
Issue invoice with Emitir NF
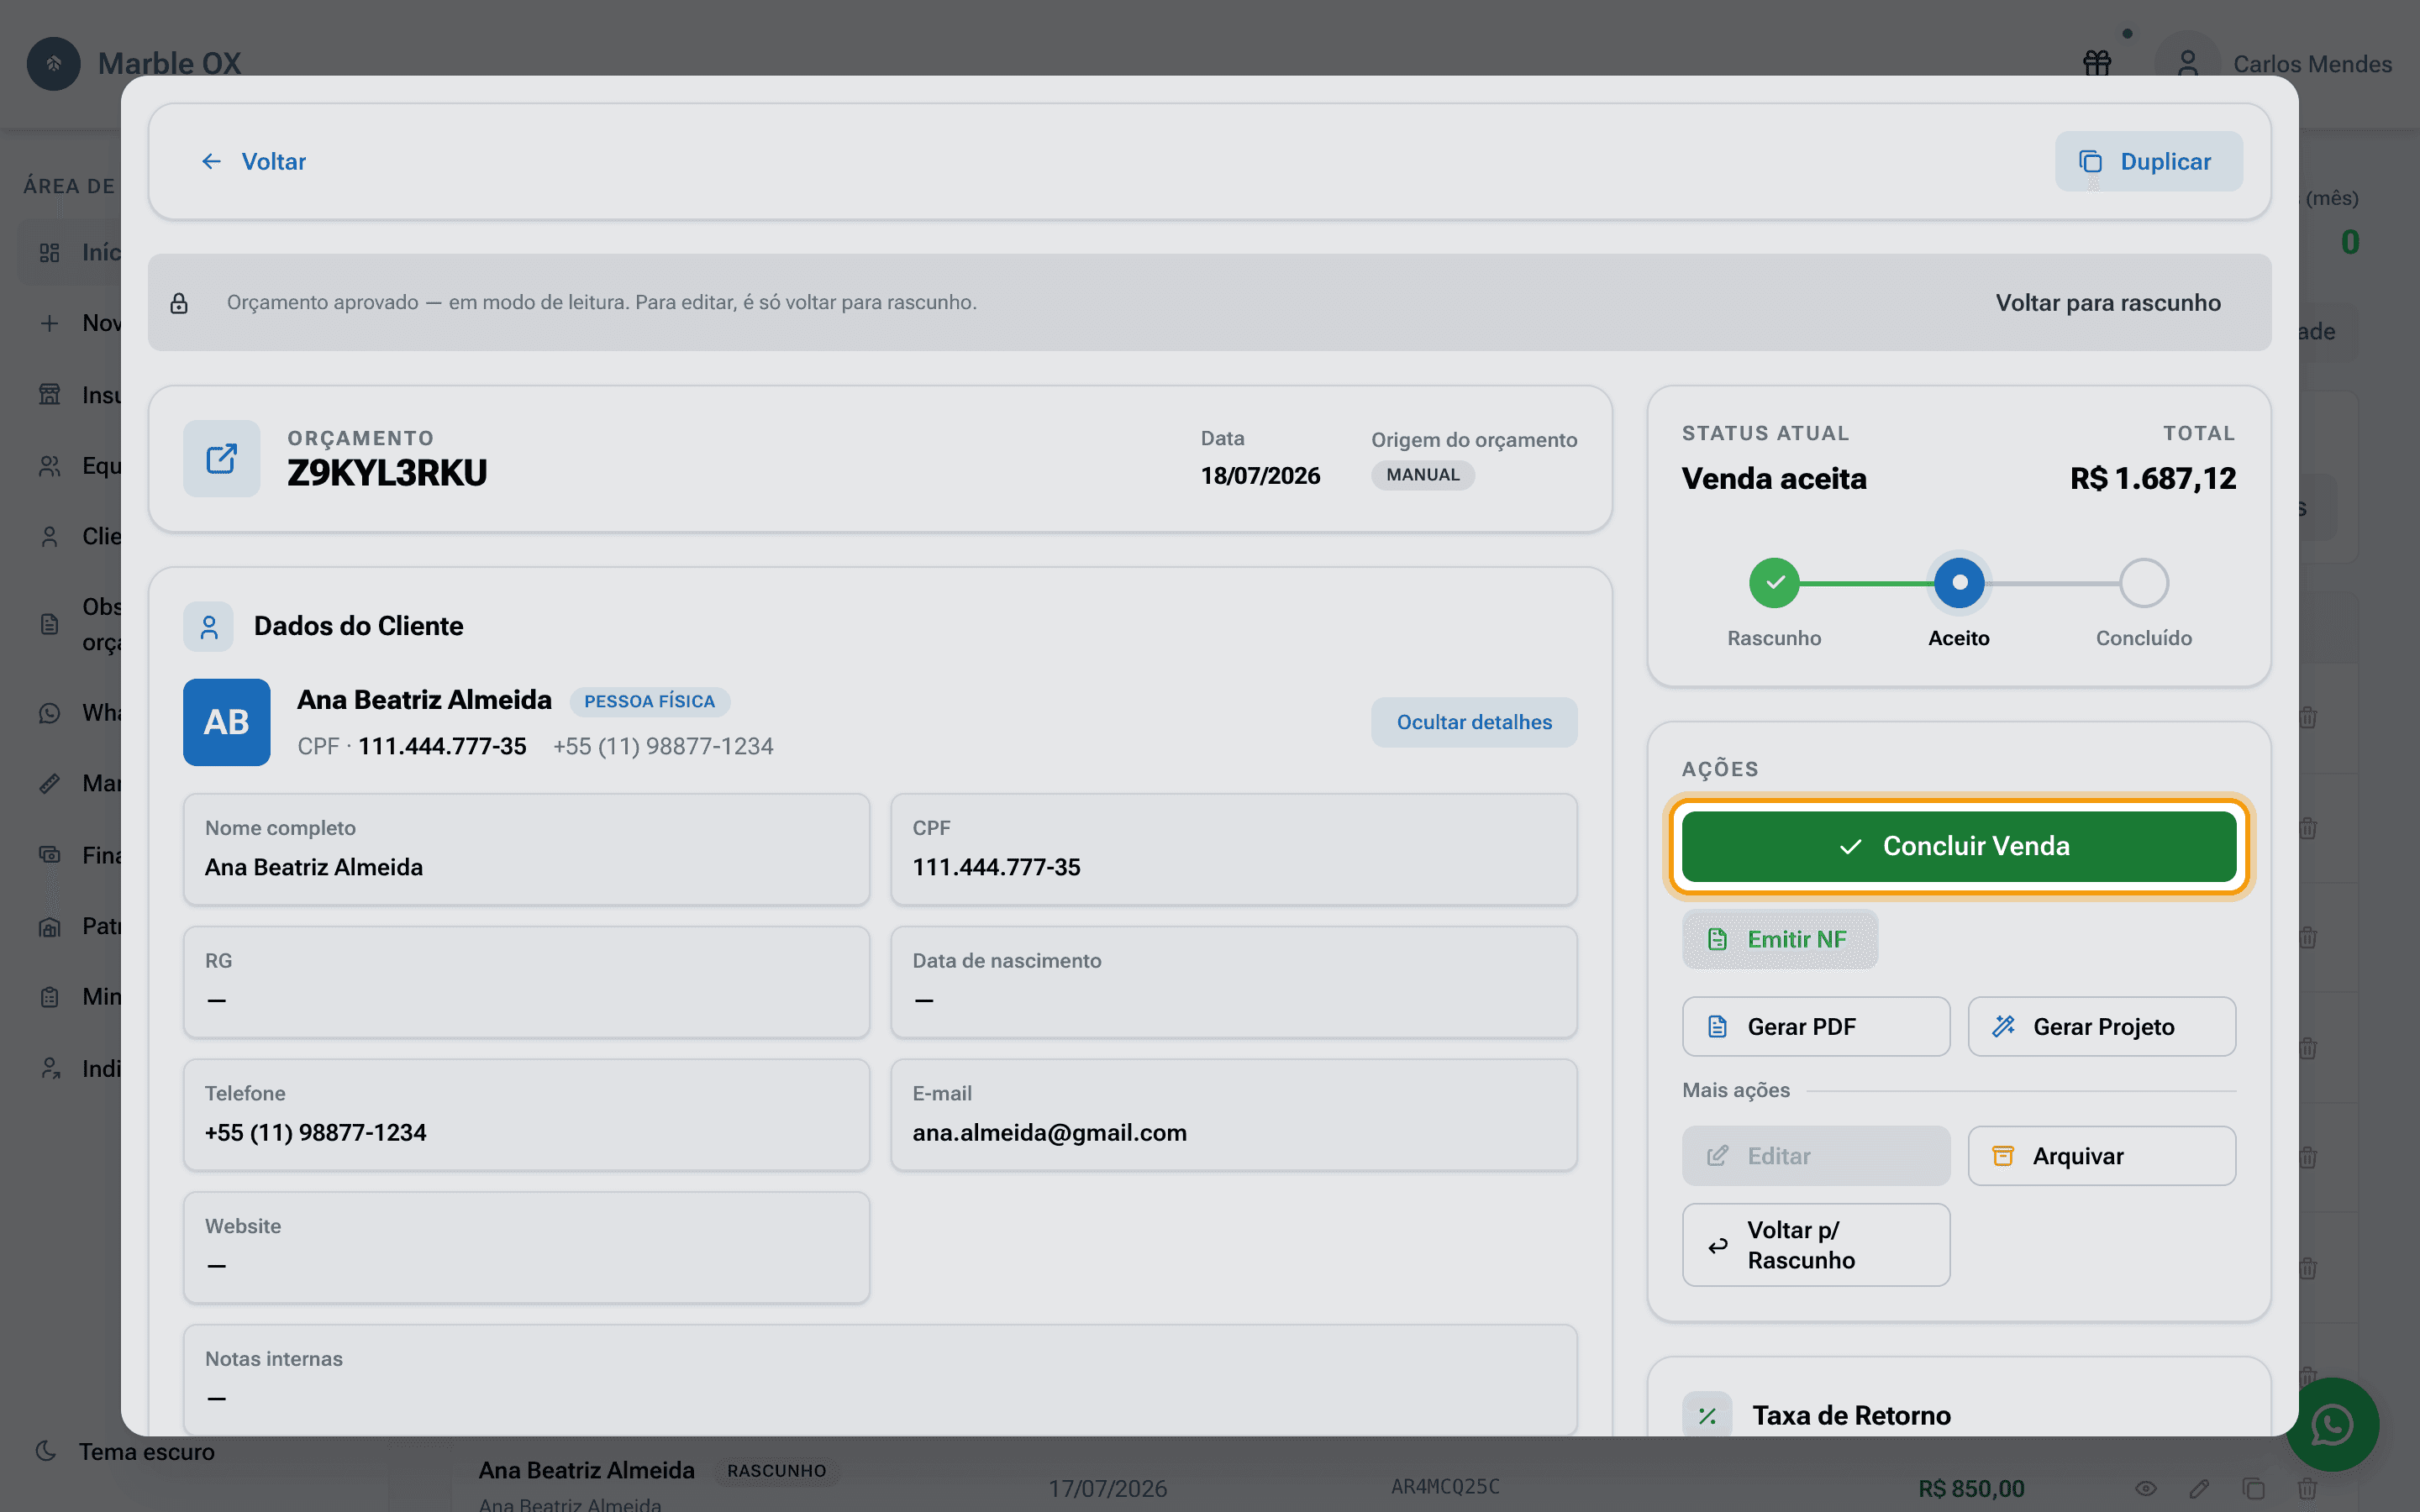coord(1780,939)
